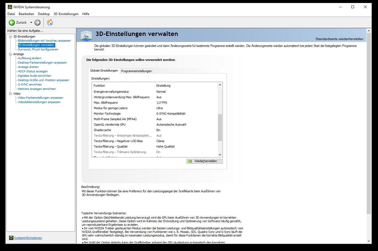The width and height of the screenshot is (378, 251).
Task: Open Auflösung ändern page
Action: click(30, 58)
